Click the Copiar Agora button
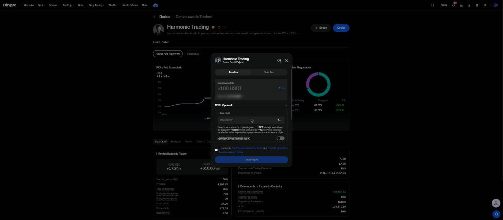The height and width of the screenshot is (220, 503). pyautogui.click(x=251, y=160)
